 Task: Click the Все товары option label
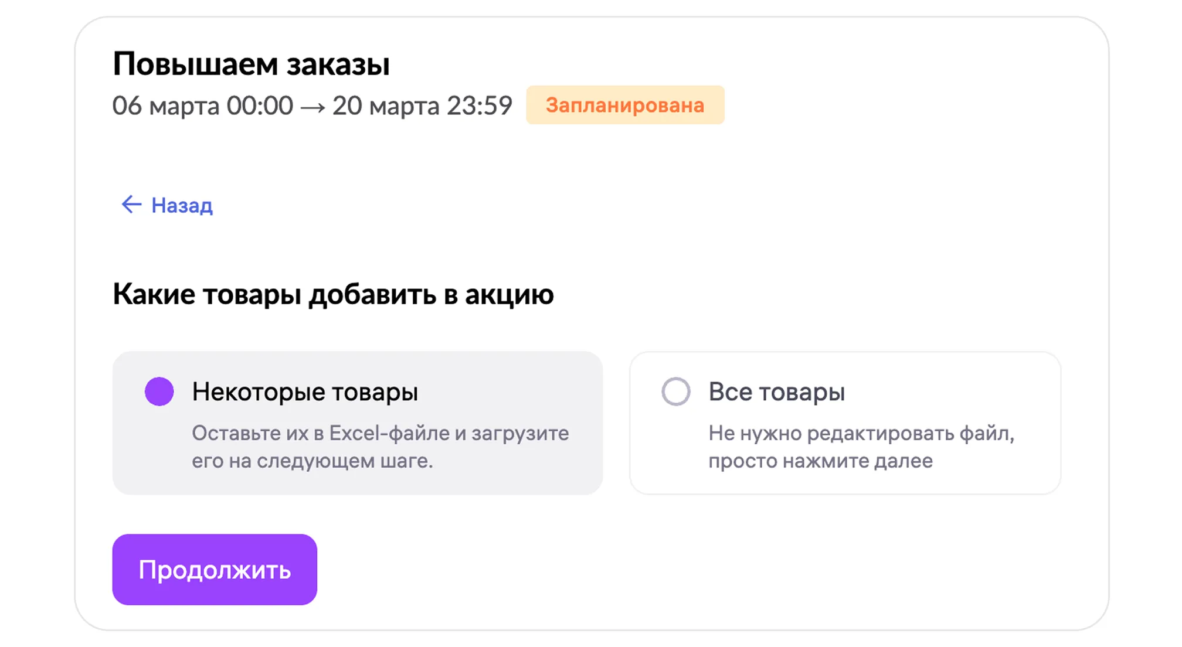click(776, 392)
